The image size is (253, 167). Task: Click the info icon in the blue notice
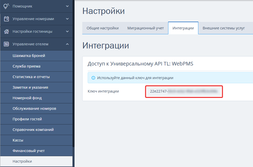coord(93,78)
